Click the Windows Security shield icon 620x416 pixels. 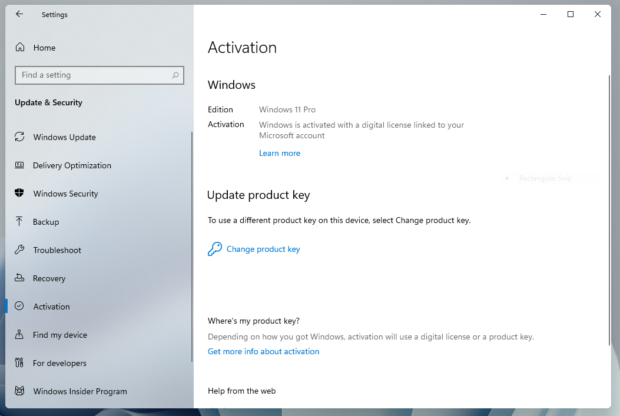click(x=19, y=193)
